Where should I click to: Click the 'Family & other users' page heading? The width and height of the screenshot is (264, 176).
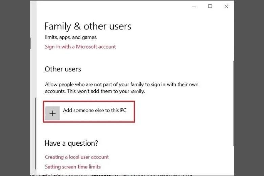(88, 26)
